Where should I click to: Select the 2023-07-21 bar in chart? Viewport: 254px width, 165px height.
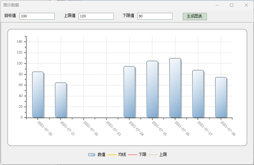coord(61,100)
